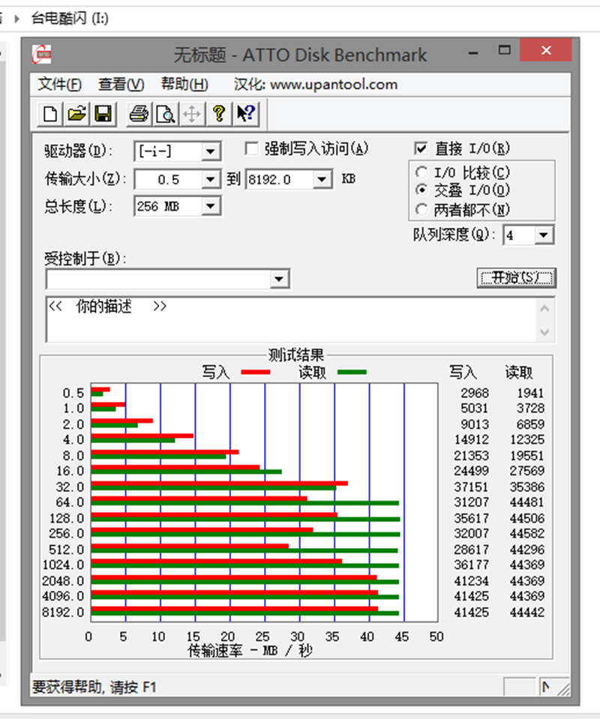600x719 pixels.
Task: Uncheck the 直接 I/O(R) checkbox
Action: tap(420, 148)
